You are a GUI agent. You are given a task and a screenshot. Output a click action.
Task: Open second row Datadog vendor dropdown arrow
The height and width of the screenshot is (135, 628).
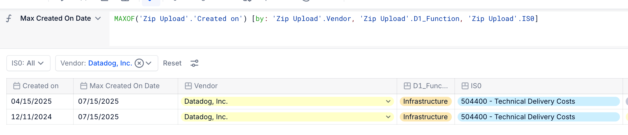pyautogui.click(x=388, y=117)
